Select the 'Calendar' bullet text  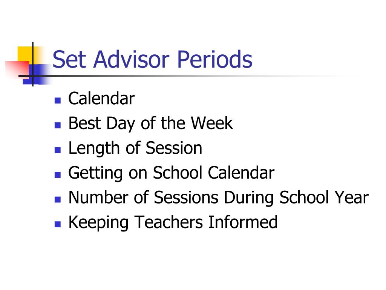pyautogui.click(x=101, y=99)
